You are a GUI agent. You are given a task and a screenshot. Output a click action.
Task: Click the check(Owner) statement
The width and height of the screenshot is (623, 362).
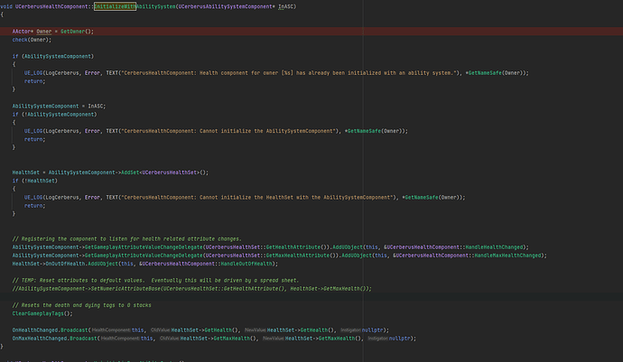(32, 41)
